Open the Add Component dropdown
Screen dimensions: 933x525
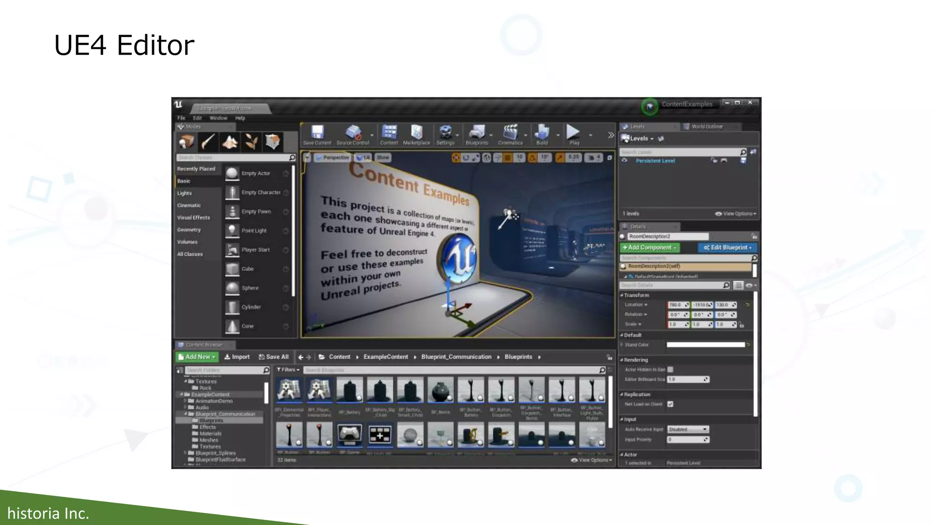point(650,247)
